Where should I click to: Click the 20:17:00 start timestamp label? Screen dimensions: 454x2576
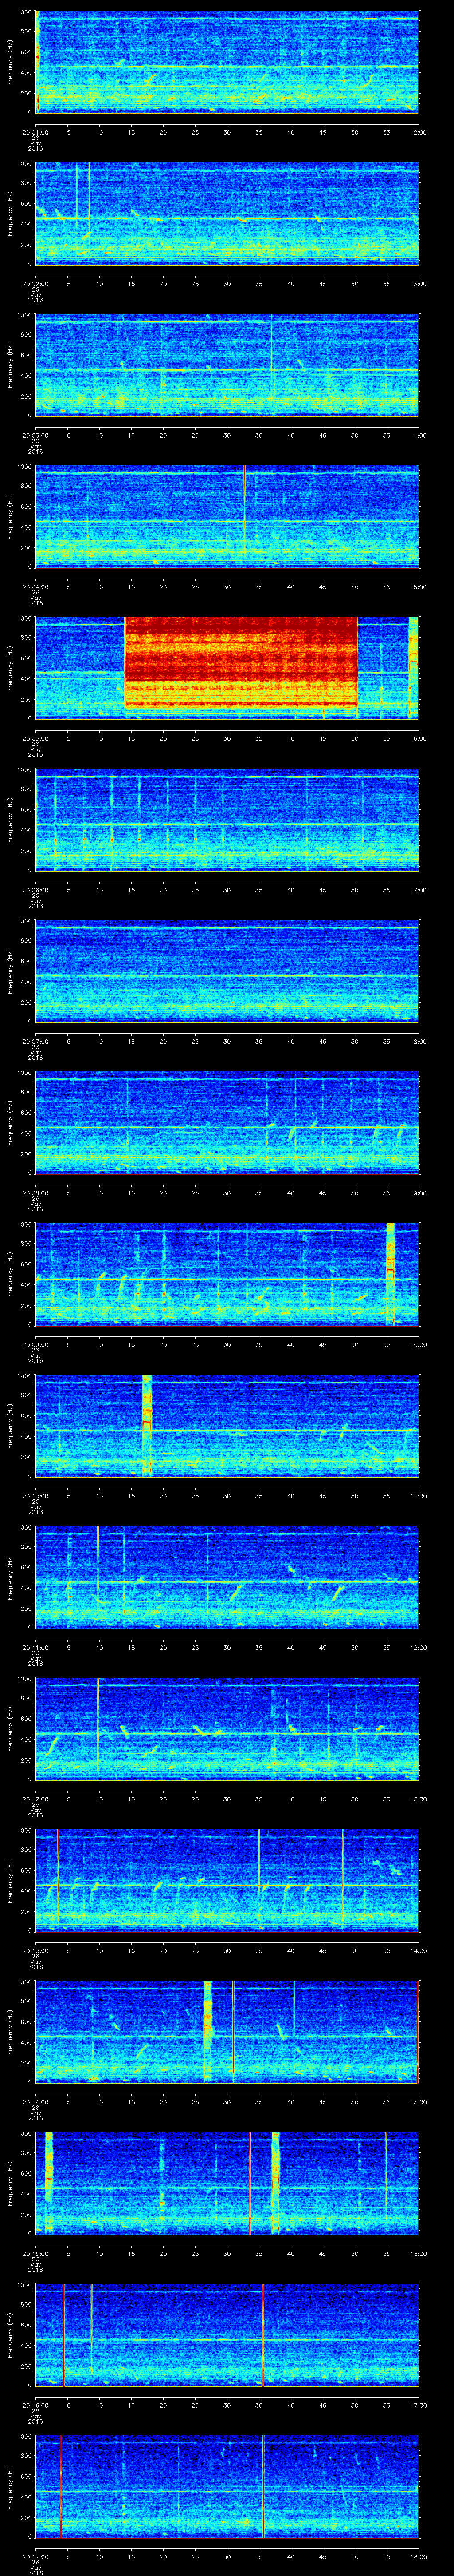[35, 2557]
